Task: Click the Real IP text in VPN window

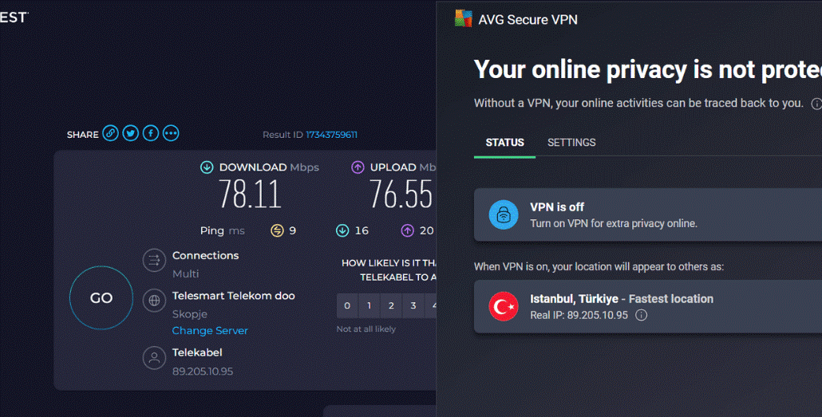Action: point(579,315)
